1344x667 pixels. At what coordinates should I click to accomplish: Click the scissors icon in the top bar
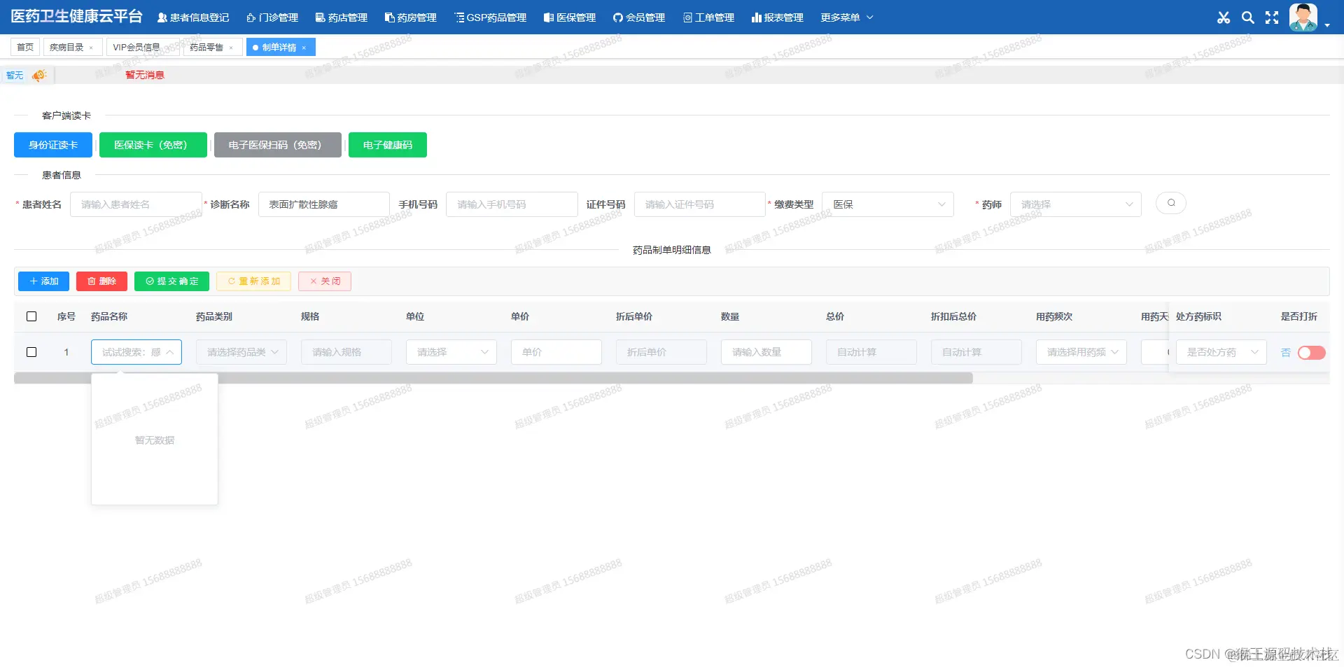pyautogui.click(x=1224, y=17)
